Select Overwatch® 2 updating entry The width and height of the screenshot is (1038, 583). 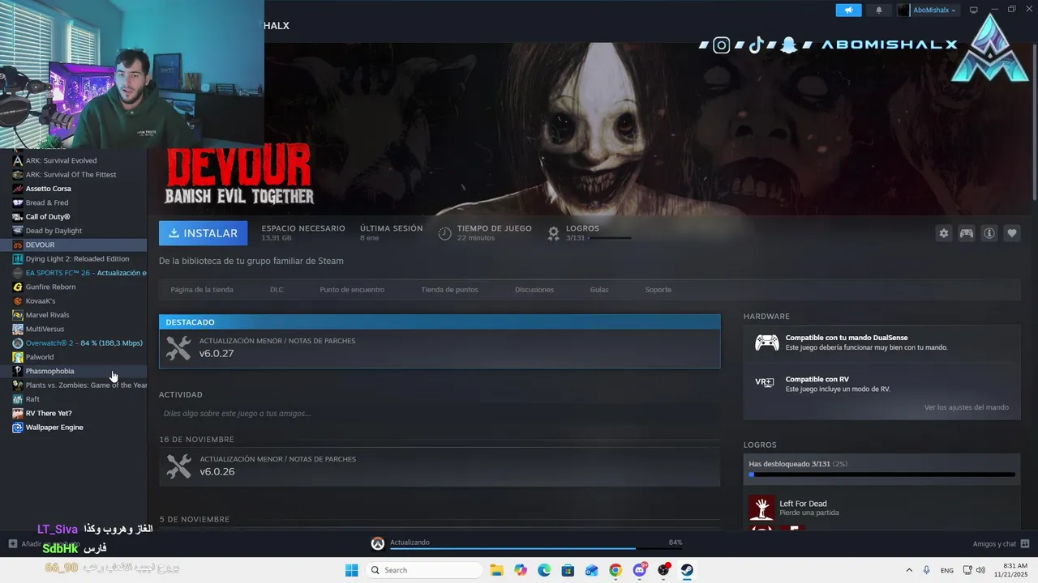(x=79, y=343)
